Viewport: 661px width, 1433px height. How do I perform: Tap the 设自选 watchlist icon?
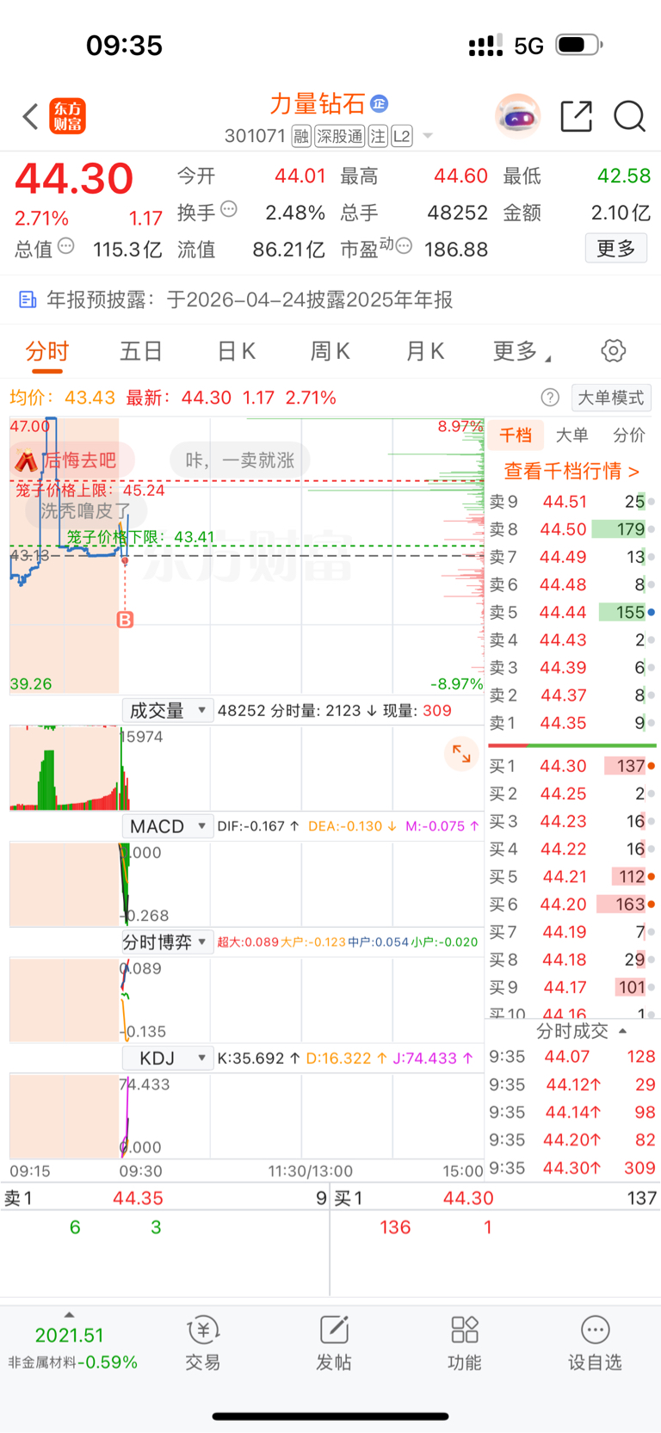click(x=595, y=1343)
